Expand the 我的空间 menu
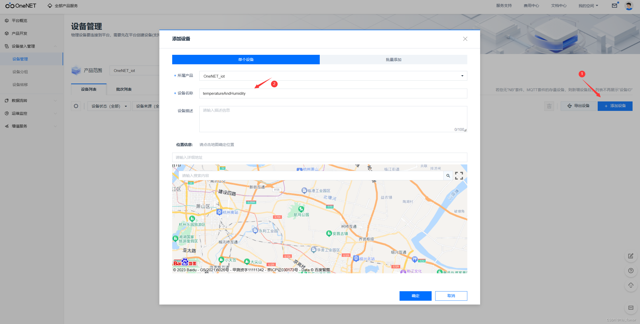Image resolution: width=640 pixels, height=324 pixels. pos(588,6)
